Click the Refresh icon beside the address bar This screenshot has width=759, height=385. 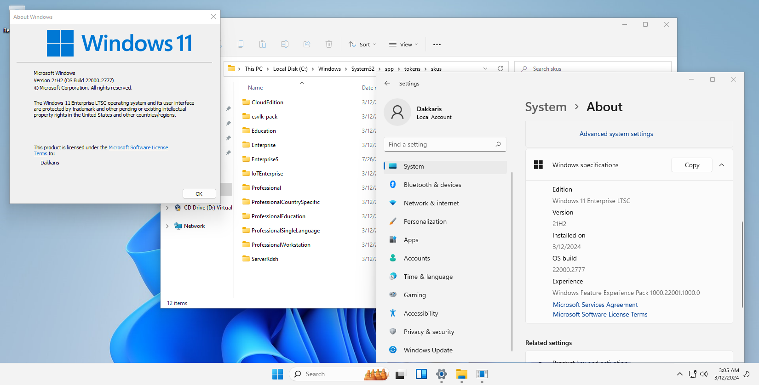500,68
